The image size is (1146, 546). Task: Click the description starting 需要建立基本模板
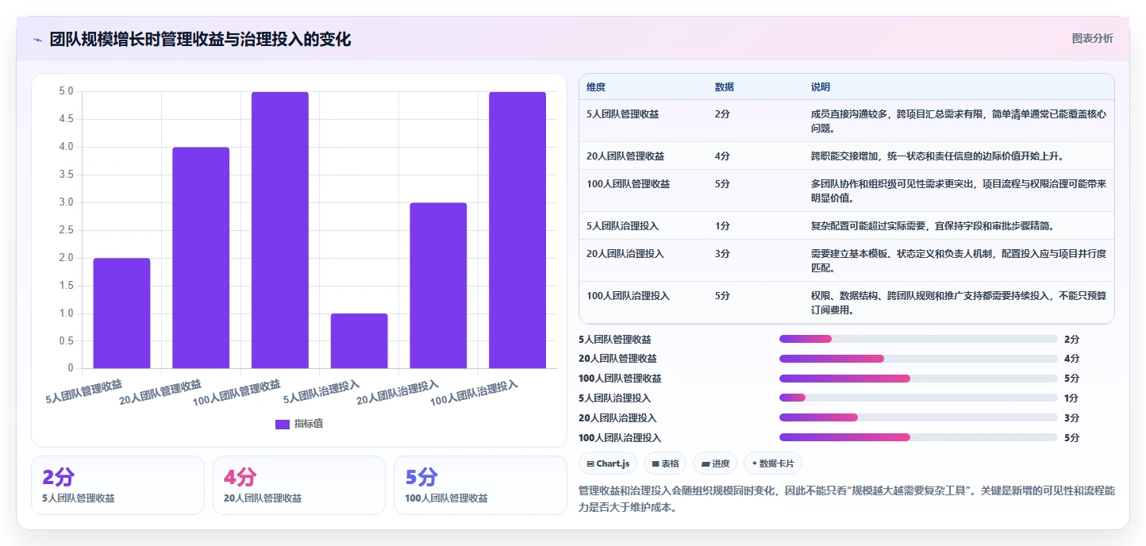click(958, 260)
